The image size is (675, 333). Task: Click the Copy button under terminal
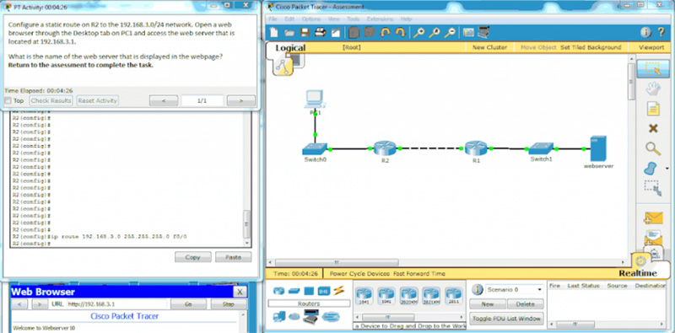point(193,257)
